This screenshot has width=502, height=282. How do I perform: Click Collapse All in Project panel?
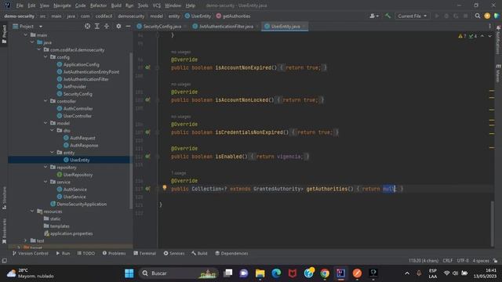(107, 26)
